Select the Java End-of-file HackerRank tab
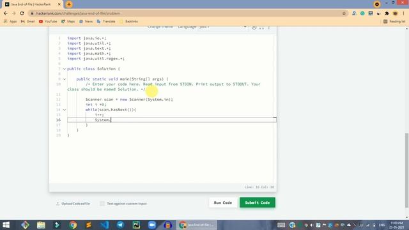The image size is (409, 230). pos(32,4)
